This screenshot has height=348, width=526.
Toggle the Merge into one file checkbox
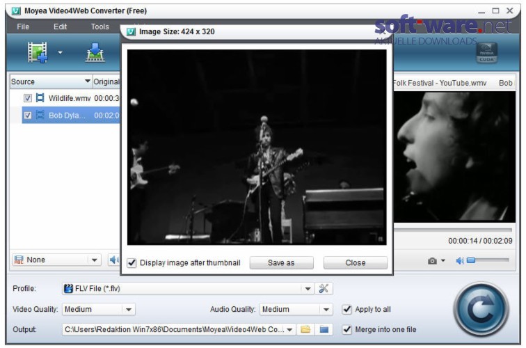pos(347,329)
